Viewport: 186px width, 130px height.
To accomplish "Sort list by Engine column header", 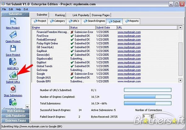I will 51,28.
